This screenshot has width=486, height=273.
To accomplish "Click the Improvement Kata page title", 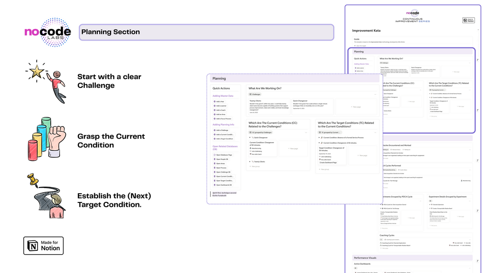I will pos(366,30).
